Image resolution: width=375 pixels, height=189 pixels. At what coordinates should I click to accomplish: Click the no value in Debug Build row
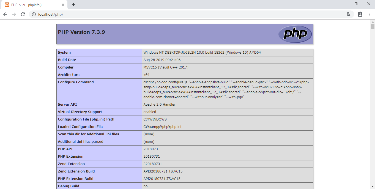click(146, 186)
